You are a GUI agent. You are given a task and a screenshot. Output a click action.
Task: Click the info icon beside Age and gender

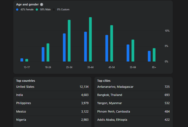click(41, 5)
